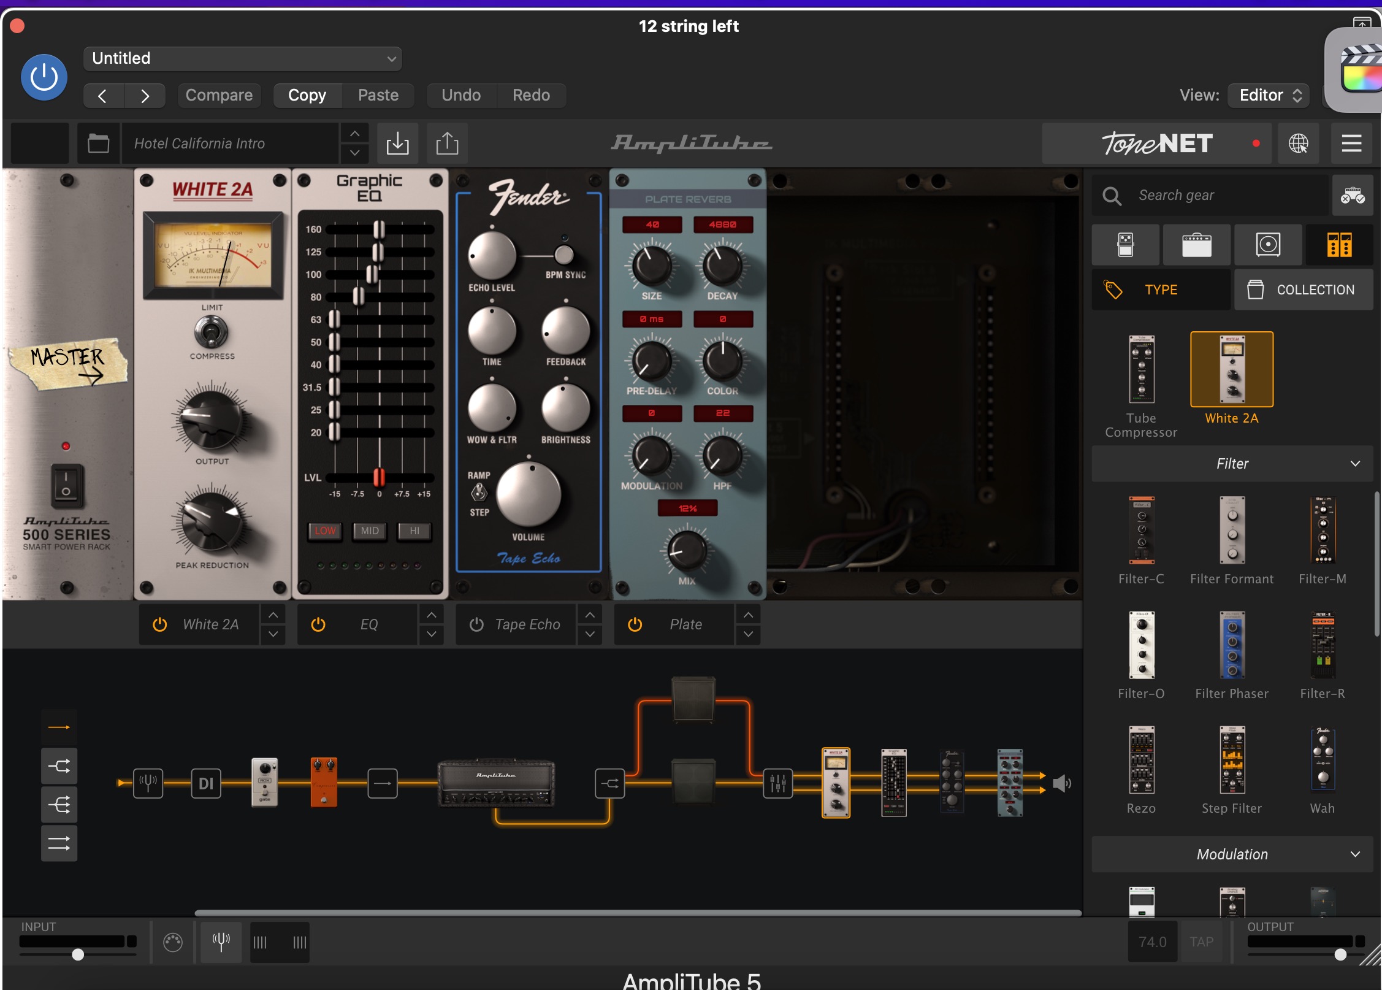Open the preset browser folder icon
Screen dimensions: 1382x990
(98, 144)
